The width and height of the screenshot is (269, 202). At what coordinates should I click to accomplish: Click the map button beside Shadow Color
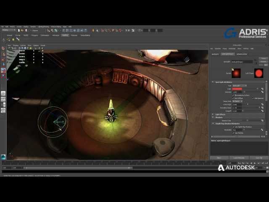262,120
